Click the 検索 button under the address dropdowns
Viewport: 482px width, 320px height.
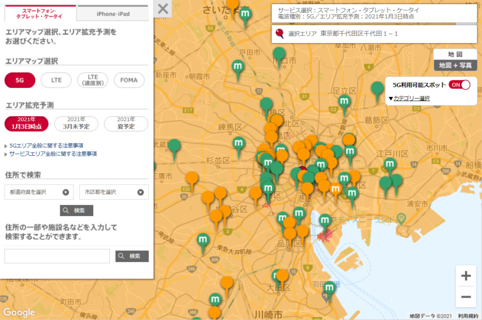pos(77,210)
